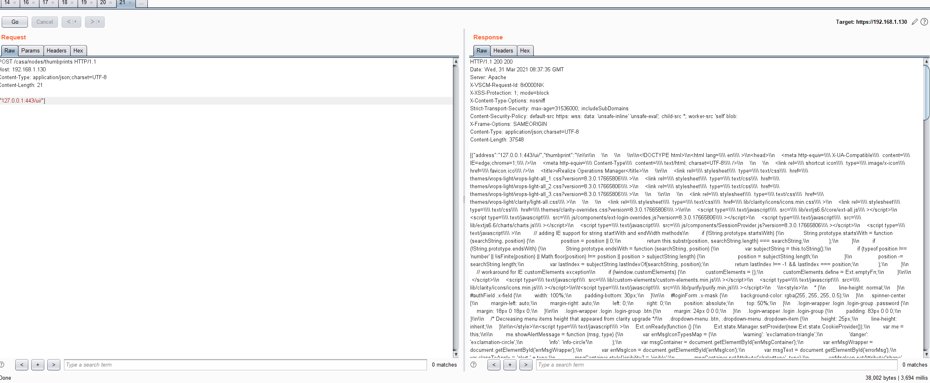
Task: Close Repeater tab 19
Action: [91, 3]
